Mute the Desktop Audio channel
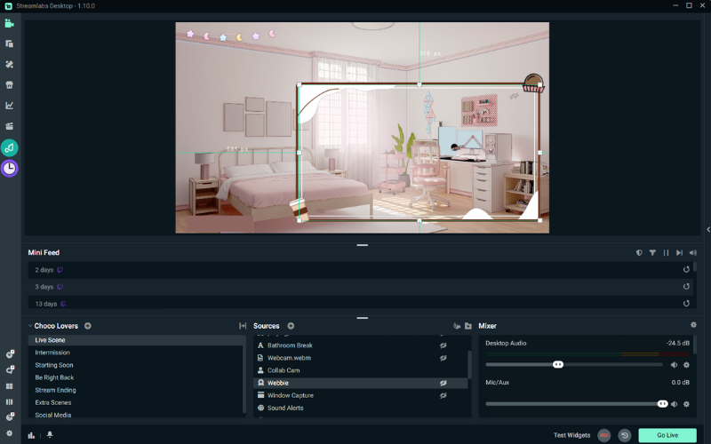711x444 pixels. pos(674,364)
